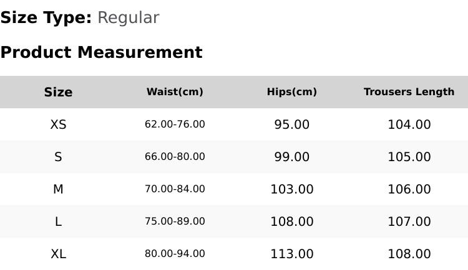Click the 95.00 hips value

click(x=292, y=124)
